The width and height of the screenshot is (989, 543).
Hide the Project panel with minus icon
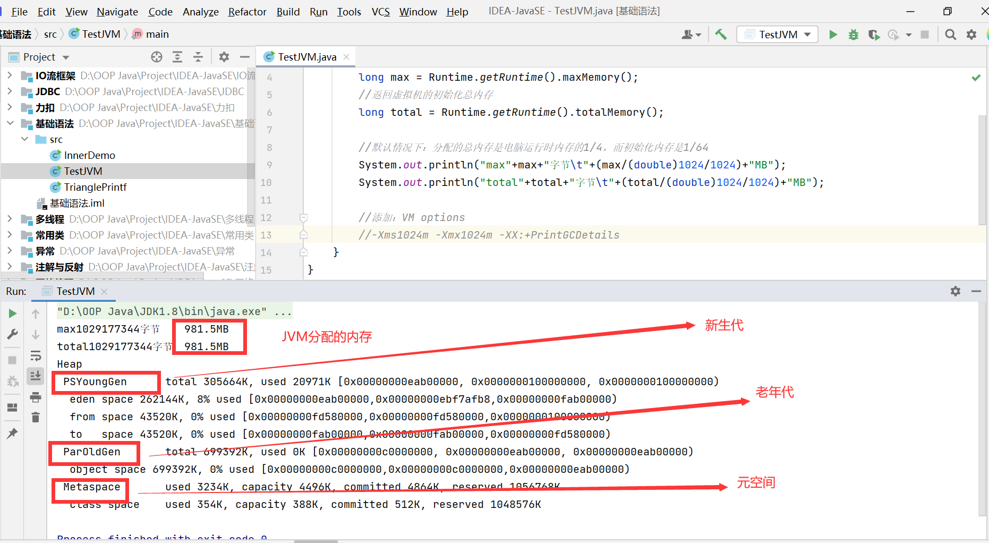245,57
